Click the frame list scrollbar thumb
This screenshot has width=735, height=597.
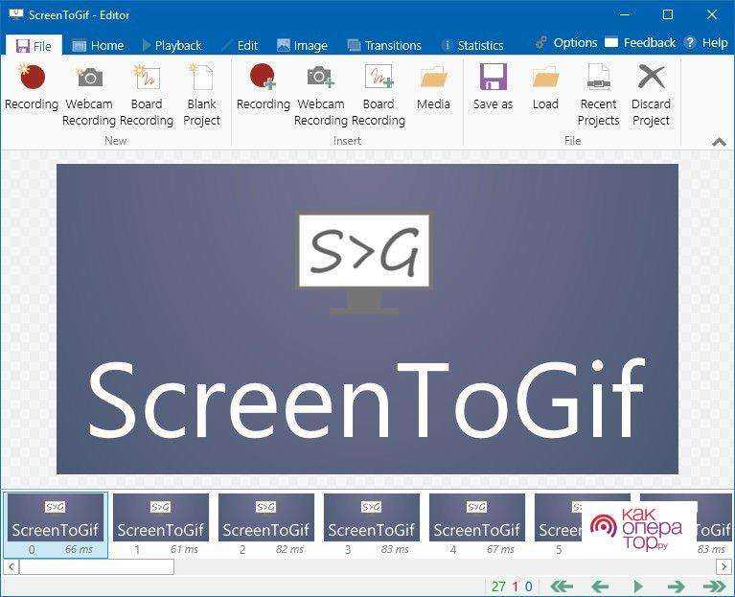[97, 566]
